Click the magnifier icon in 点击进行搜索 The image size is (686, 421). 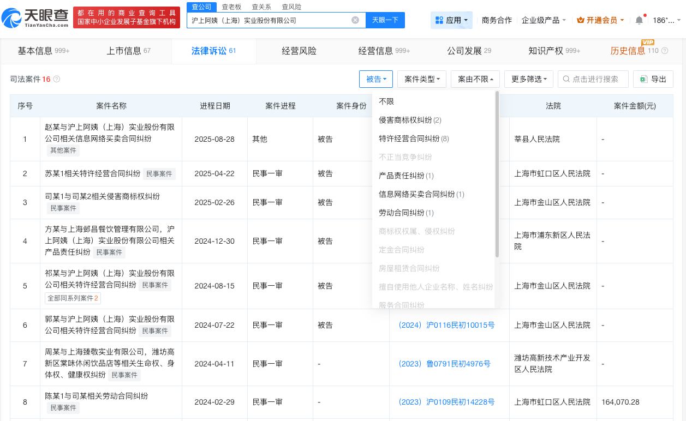[x=566, y=79]
